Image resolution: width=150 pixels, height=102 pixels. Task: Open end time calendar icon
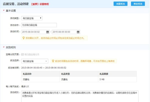pos(78,32)
